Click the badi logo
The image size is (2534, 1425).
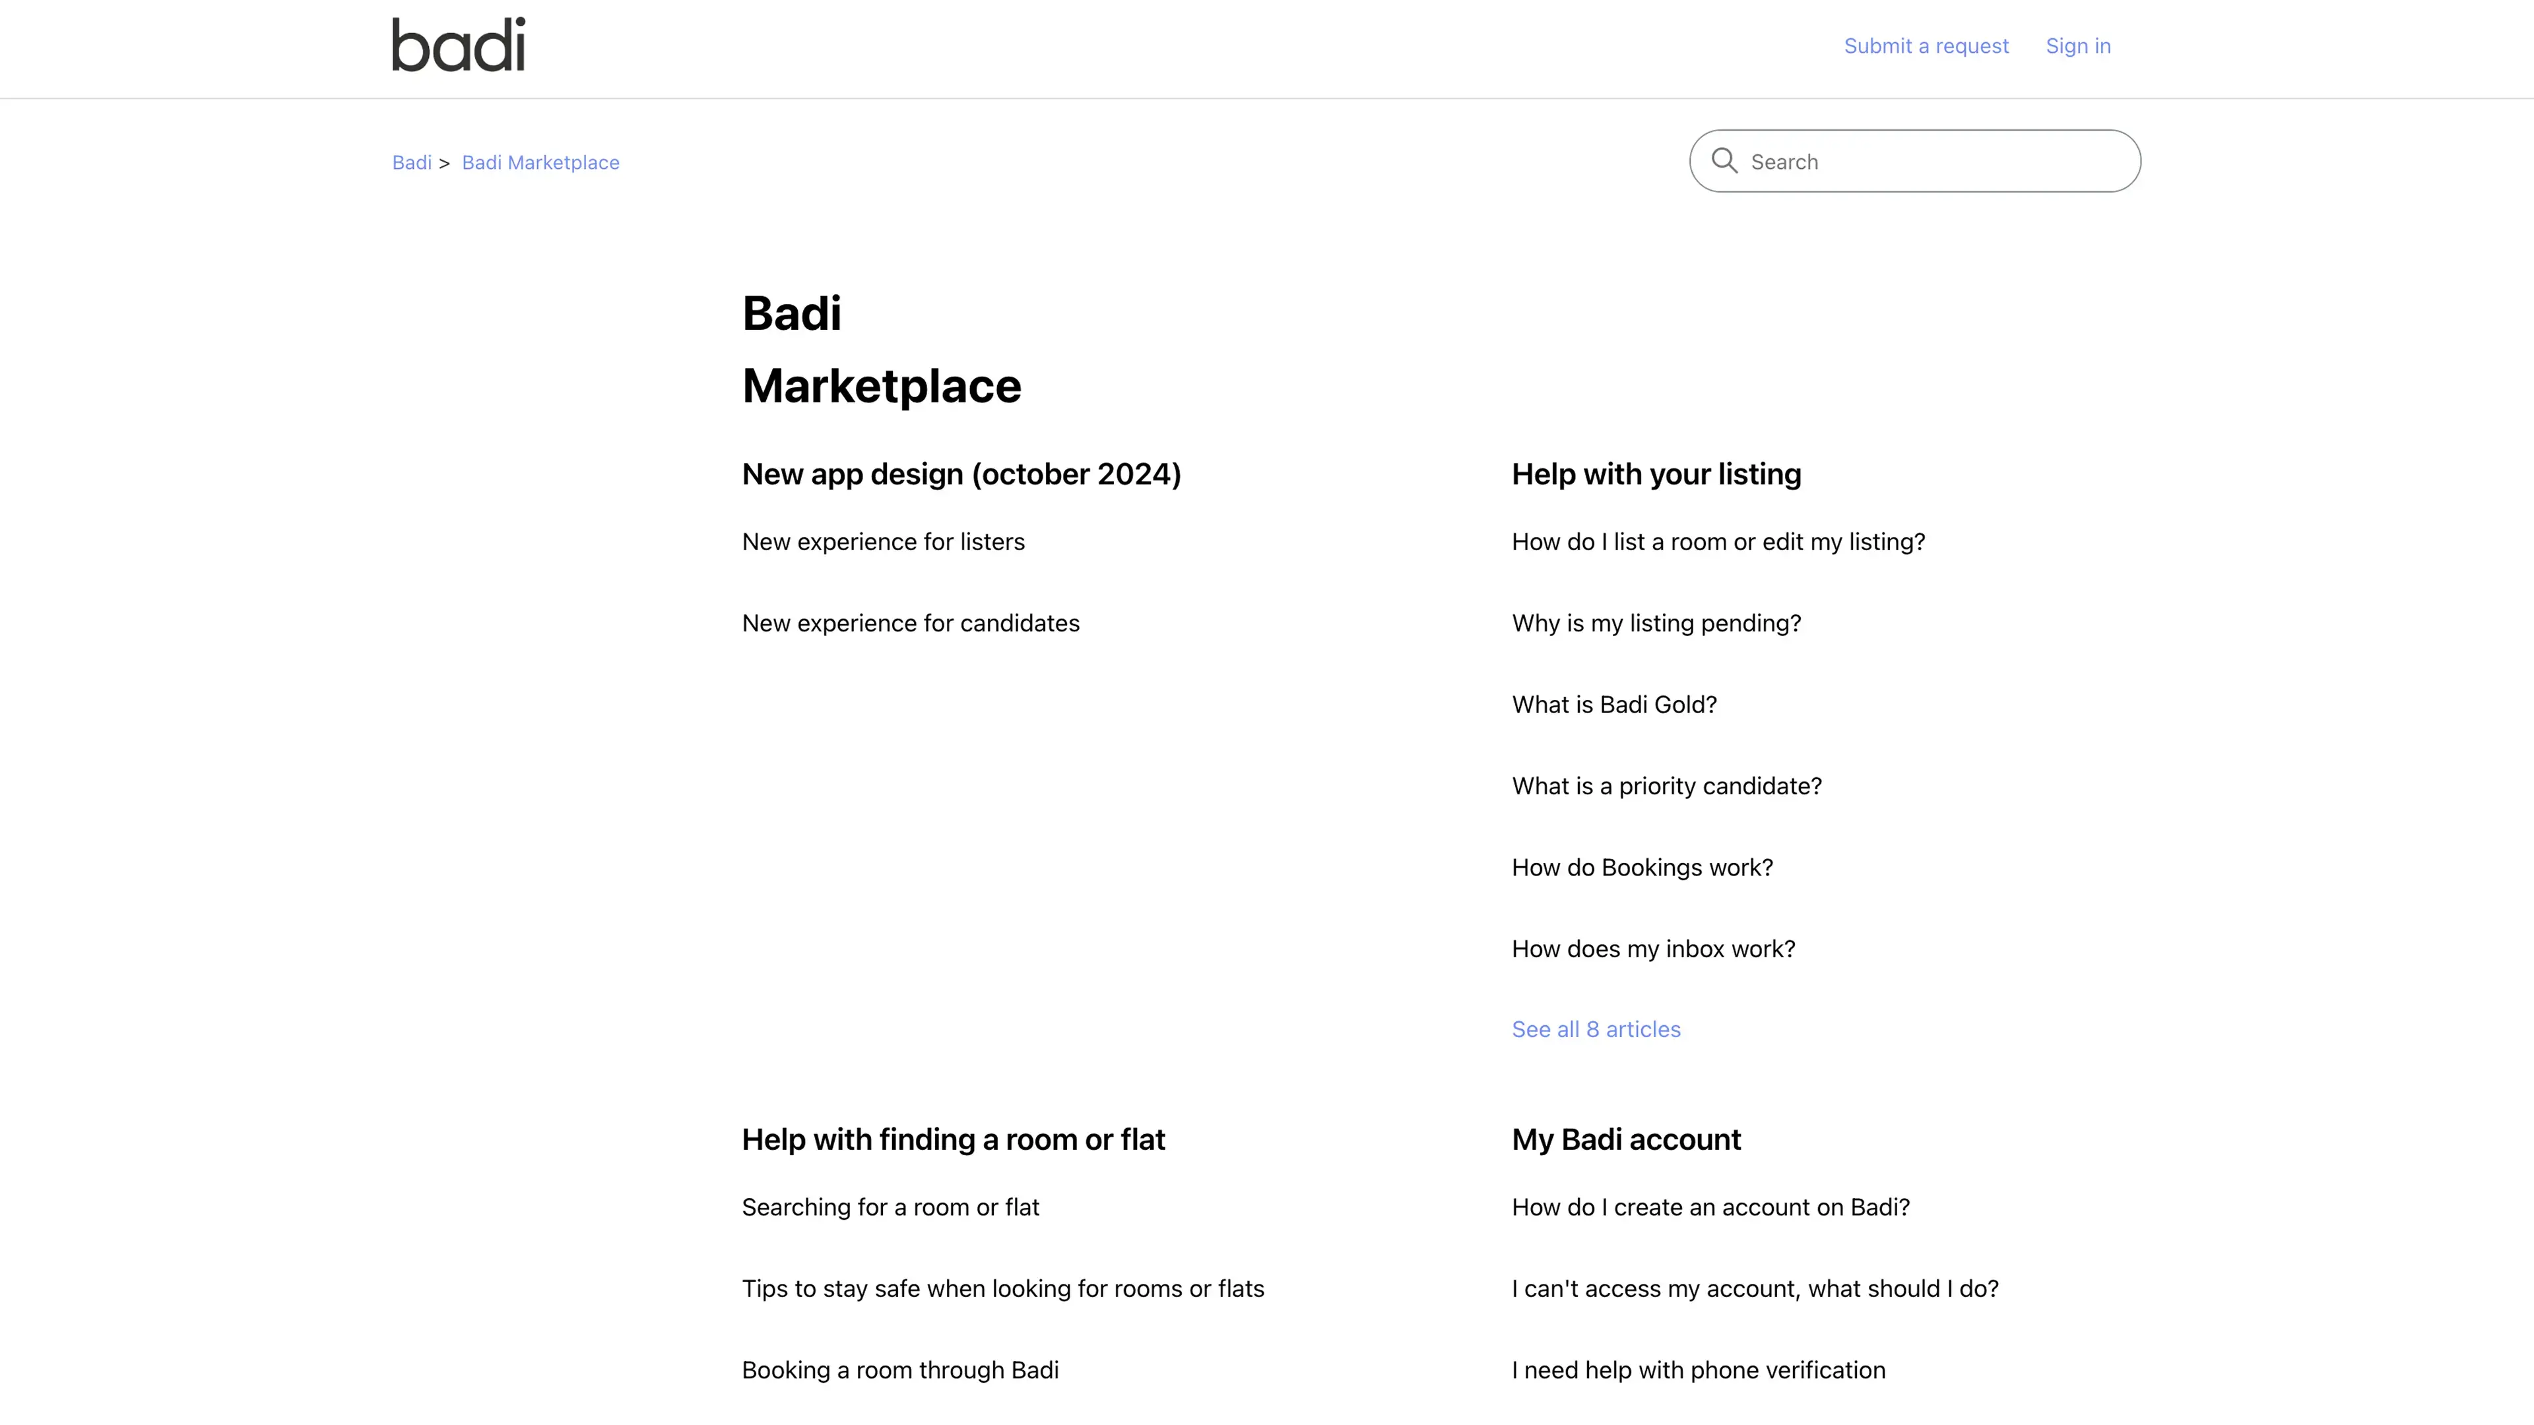tap(459, 46)
